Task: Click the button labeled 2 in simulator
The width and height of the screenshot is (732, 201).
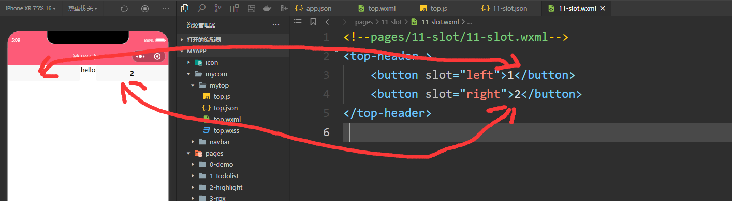Action: [131, 73]
